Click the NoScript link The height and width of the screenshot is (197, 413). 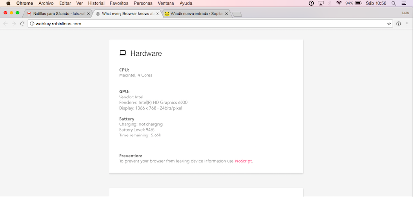[243, 161]
